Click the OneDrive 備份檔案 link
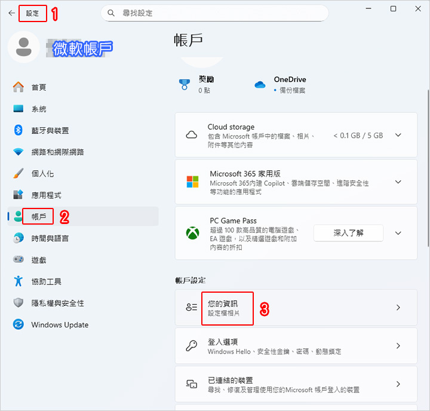 coord(292,90)
